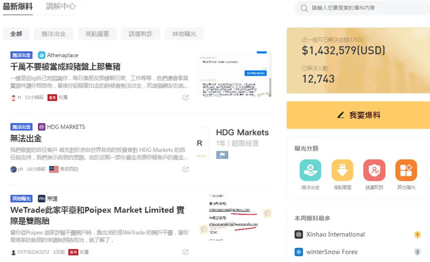Screen dimensions: 430x262
Task: Open the WeTrade email screenshot thumbnail
Action: tap(234, 217)
